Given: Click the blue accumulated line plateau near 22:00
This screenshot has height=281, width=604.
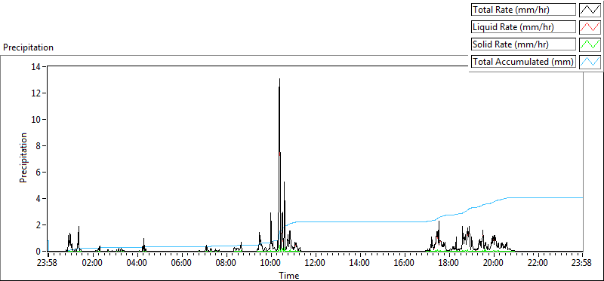Looking at the screenshot, I should 538,197.
